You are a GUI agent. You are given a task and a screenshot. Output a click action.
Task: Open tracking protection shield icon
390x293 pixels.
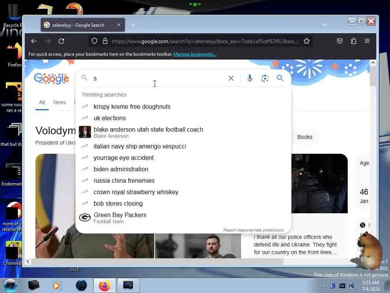(x=94, y=41)
